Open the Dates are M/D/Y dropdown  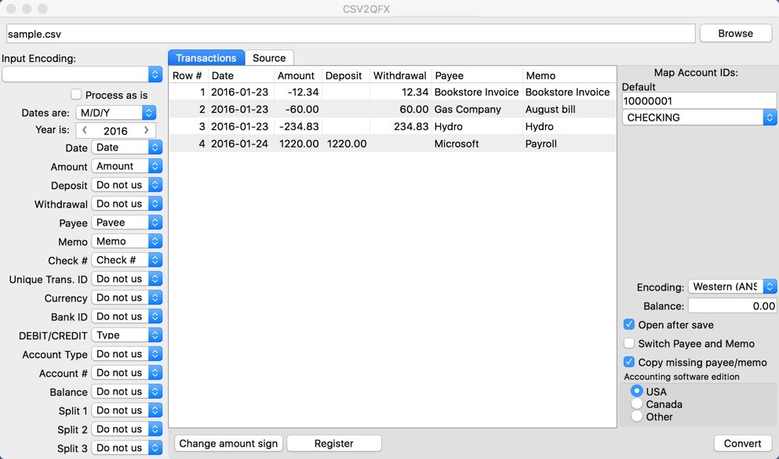pyautogui.click(x=116, y=113)
